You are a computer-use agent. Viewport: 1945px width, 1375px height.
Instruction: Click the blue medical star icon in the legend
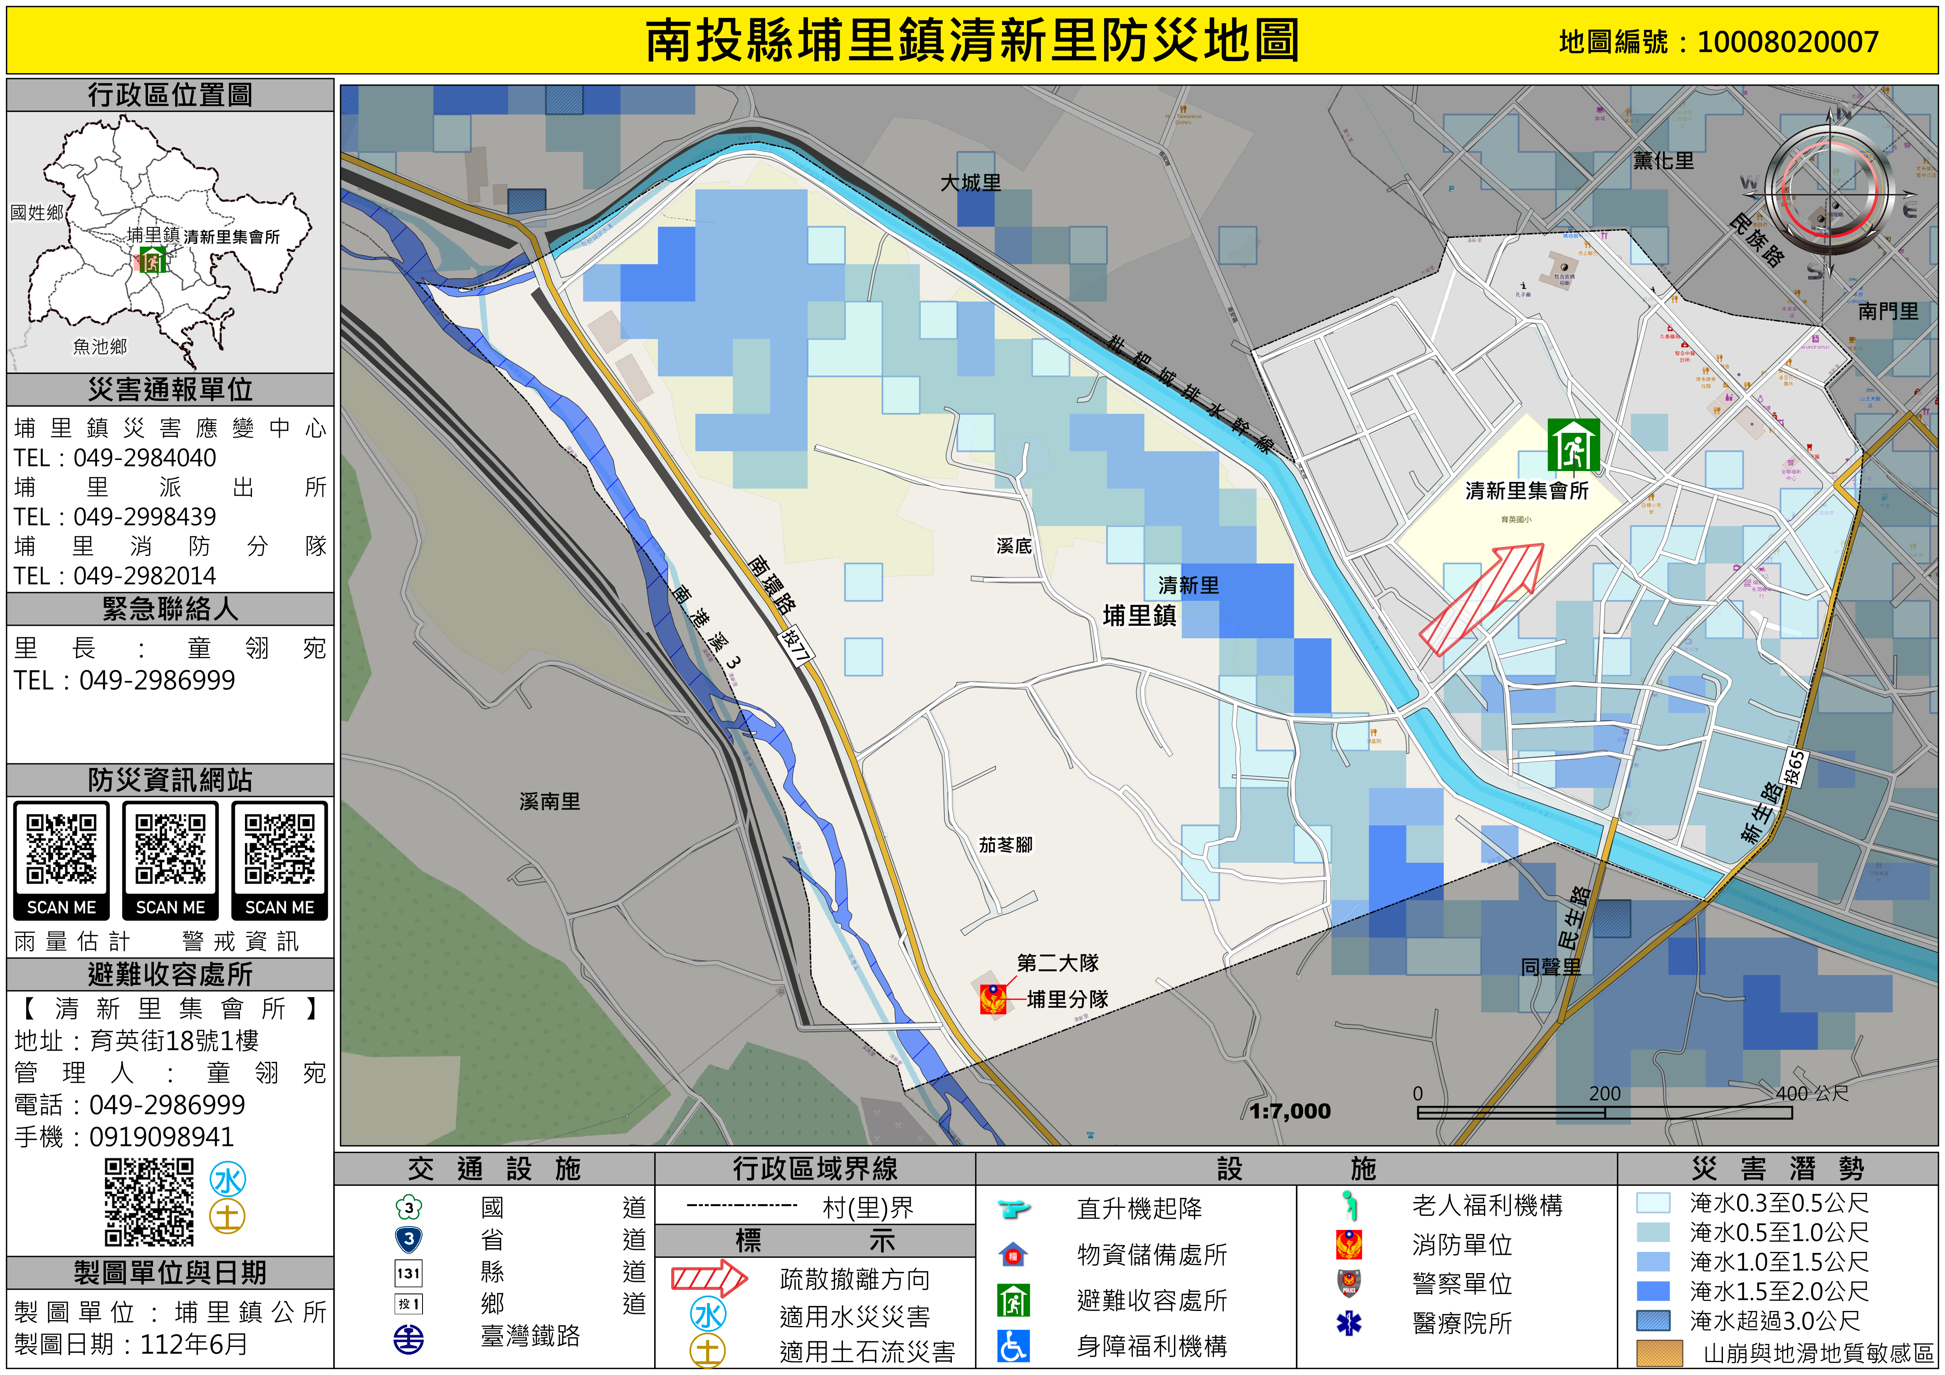click(x=1349, y=1323)
